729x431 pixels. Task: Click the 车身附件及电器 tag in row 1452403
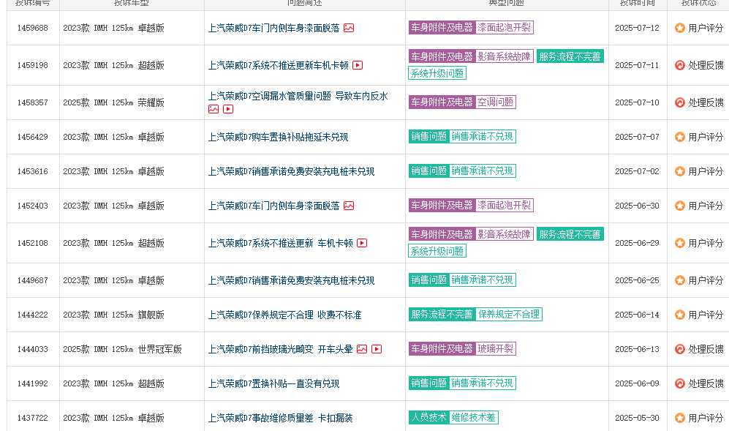(x=442, y=206)
